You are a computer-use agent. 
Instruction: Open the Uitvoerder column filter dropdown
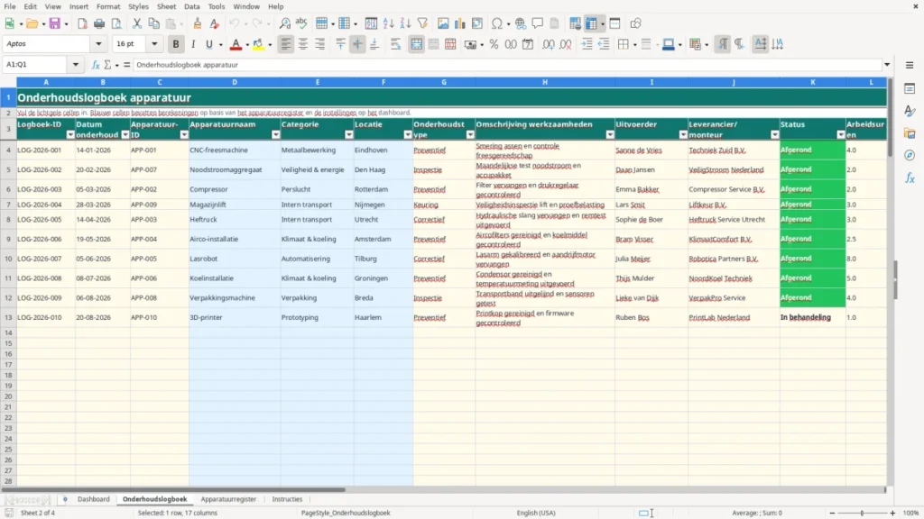point(683,135)
